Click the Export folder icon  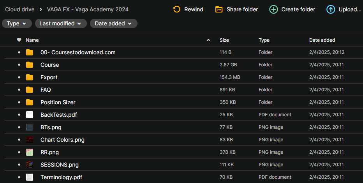pos(29,78)
